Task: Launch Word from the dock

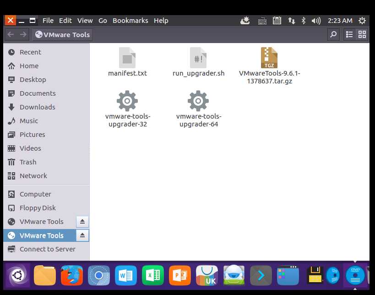Action: [126, 275]
